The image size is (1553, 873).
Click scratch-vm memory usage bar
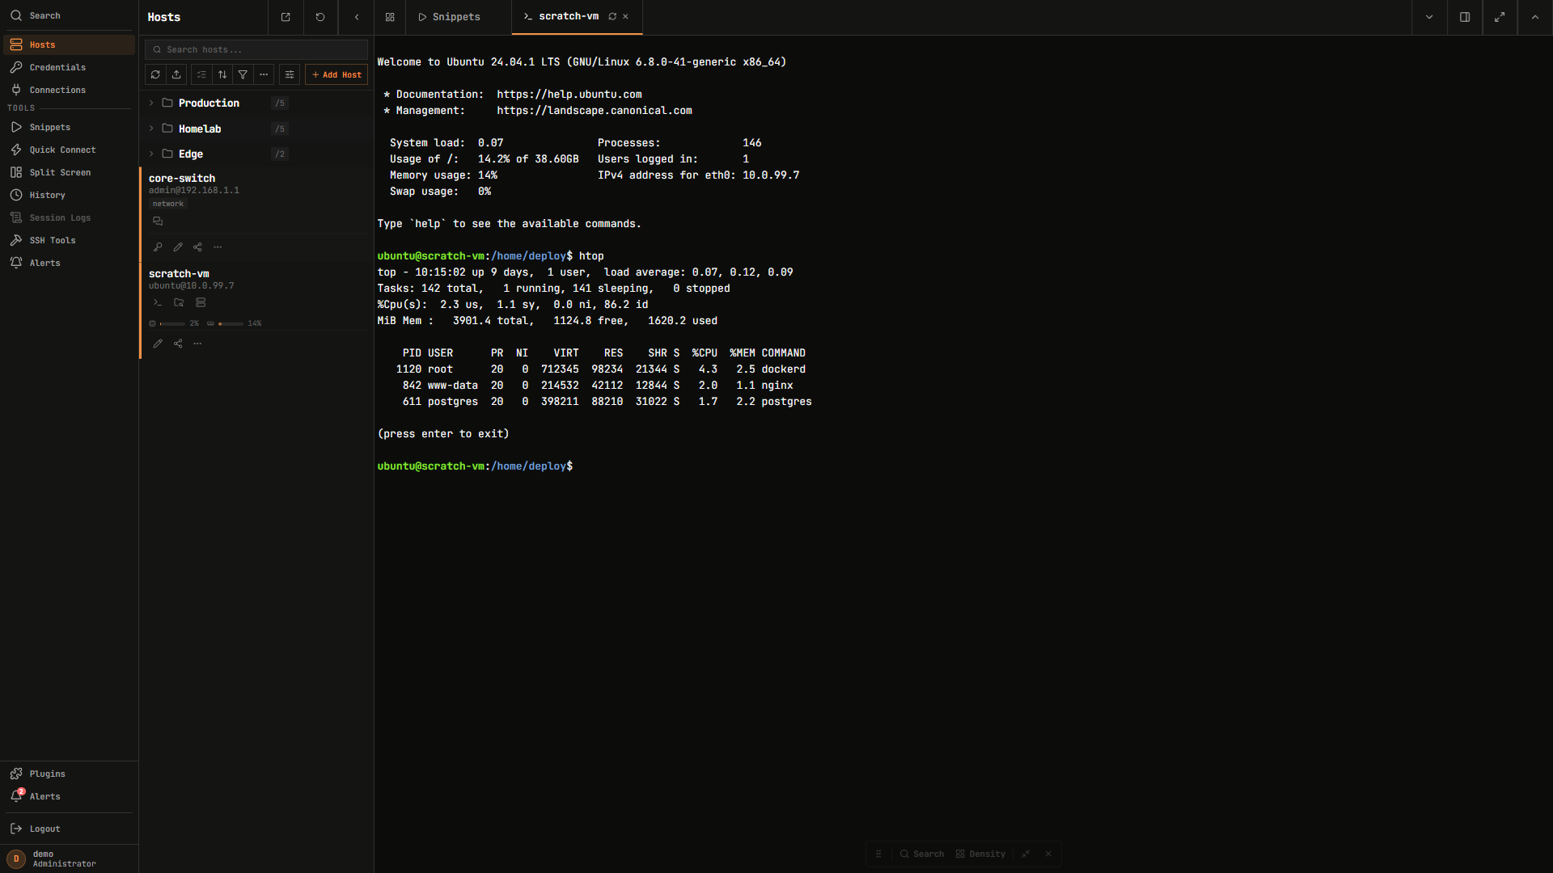231,323
